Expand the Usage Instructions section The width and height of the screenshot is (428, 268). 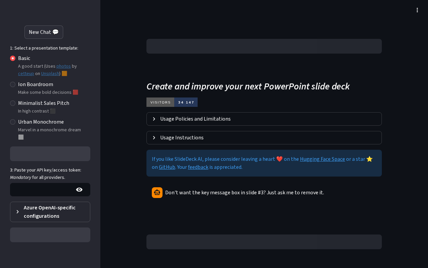pos(264,138)
